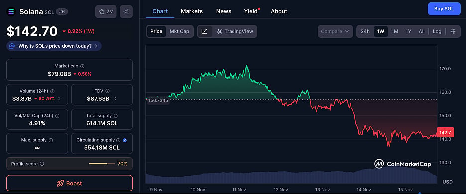Click the 11 Nov date on axis
The width and height of the screenshot is (466, 194).
239,189
